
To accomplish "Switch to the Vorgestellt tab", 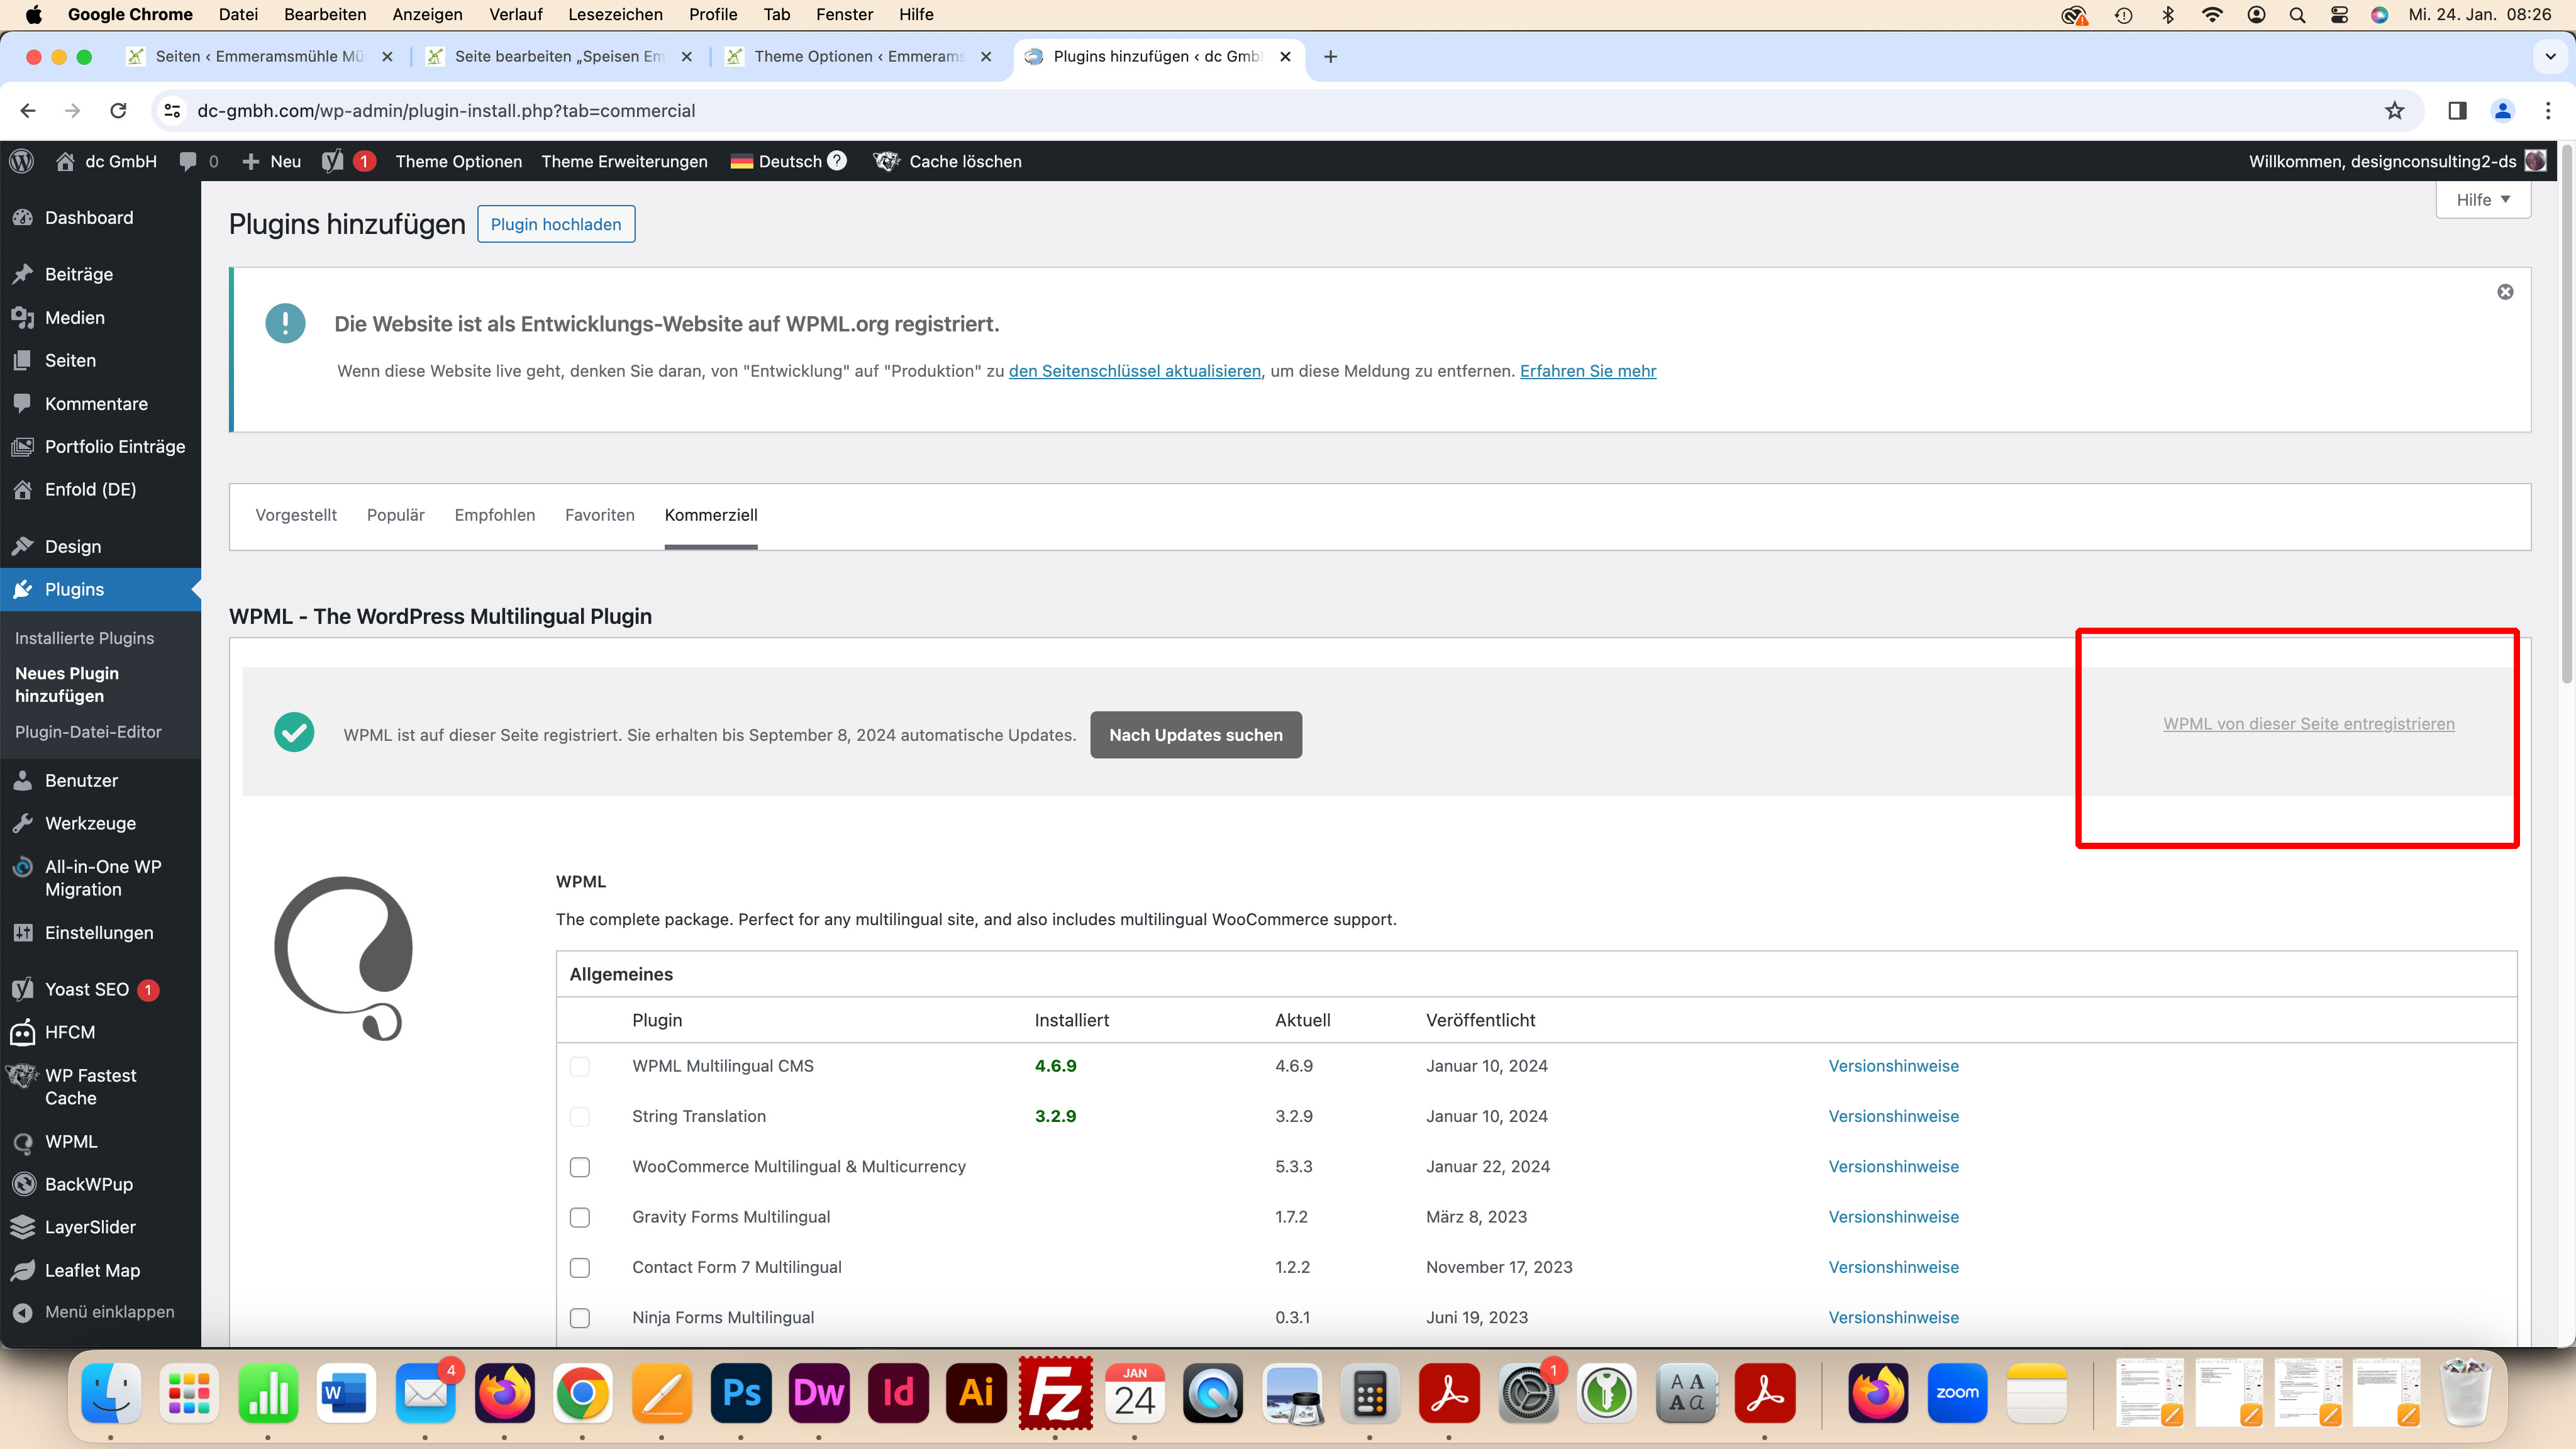I will click(x=296, y=515).
